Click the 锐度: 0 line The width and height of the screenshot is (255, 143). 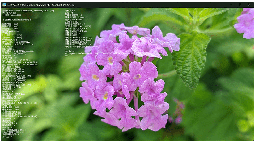(69, 13)
